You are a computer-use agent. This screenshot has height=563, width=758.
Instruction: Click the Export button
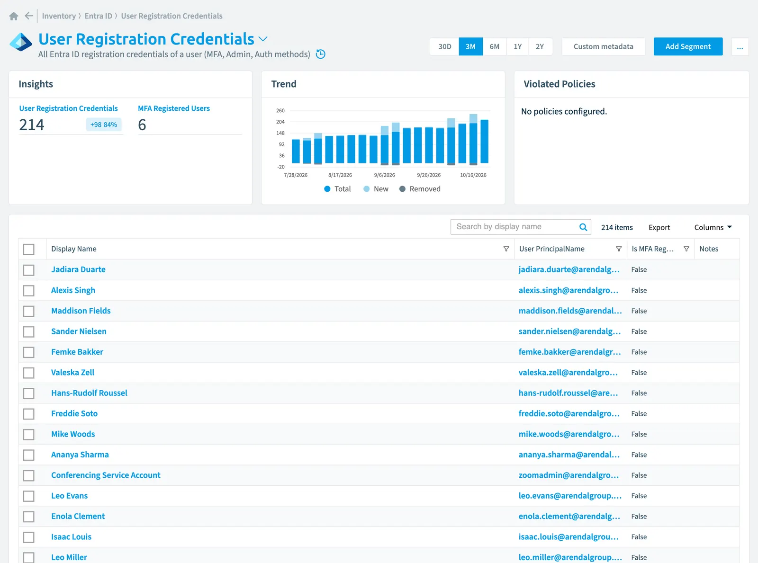pyautogui.click(x=659, y=227)
